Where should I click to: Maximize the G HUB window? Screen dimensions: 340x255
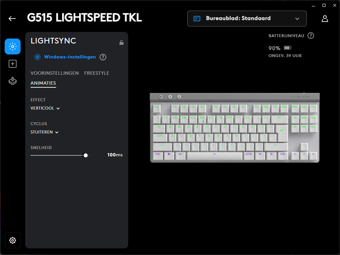point(324,5)
